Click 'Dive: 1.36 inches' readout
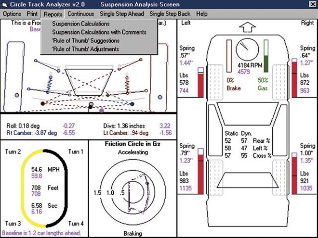Screen dimensions: 318x238 [124, 126]
